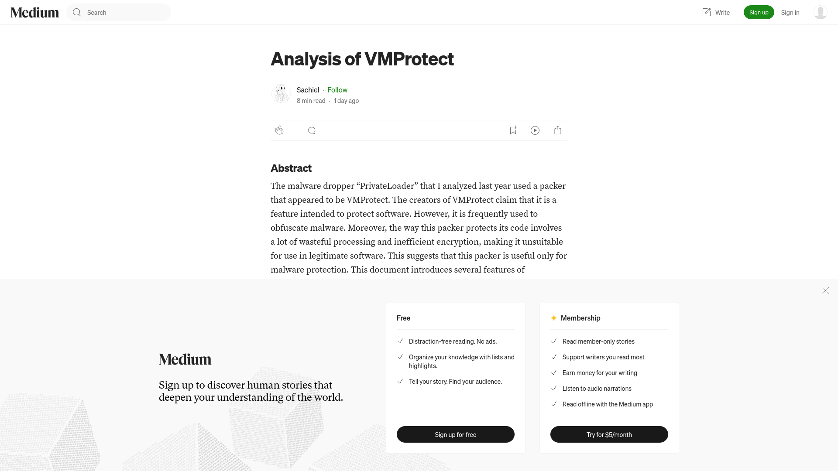Click the Free tier distraction-free checkbox
The width and height of the screenshot is (838, 471).
click(401, 341)
